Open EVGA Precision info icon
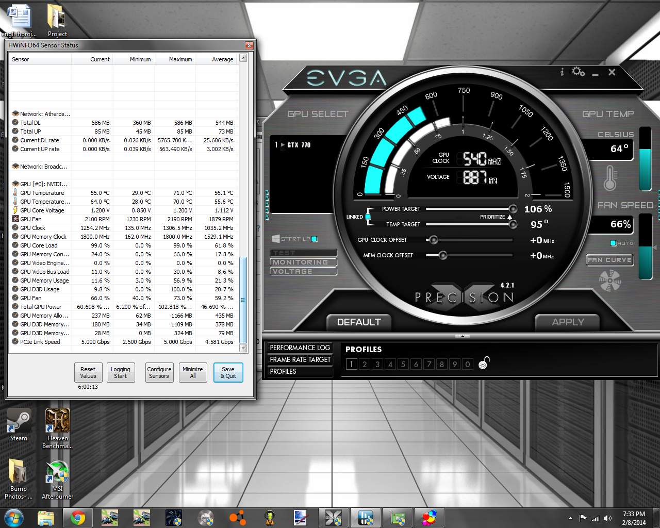Viewport: 660px width, 528px height. (x=562, y=72)
